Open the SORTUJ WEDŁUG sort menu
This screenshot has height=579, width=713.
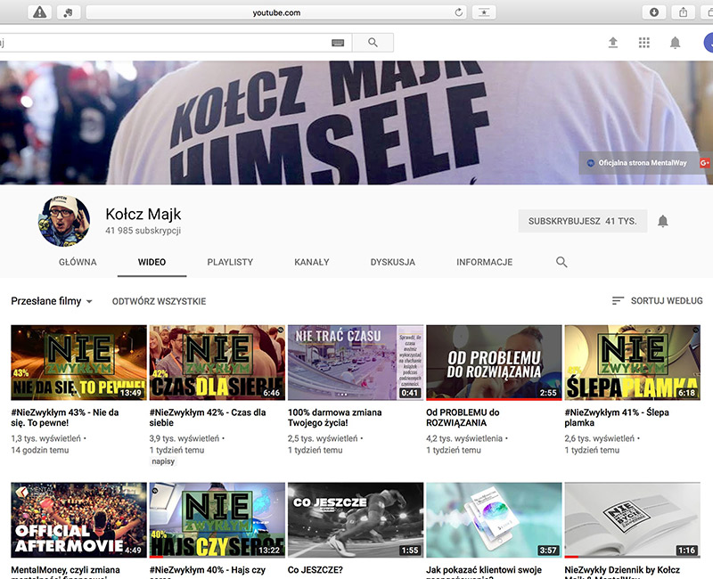click(x=657, y=301)
